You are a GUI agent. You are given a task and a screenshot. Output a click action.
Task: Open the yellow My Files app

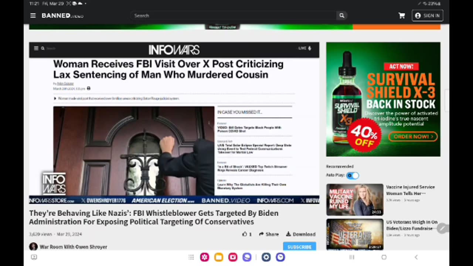[x=219, y=257]
